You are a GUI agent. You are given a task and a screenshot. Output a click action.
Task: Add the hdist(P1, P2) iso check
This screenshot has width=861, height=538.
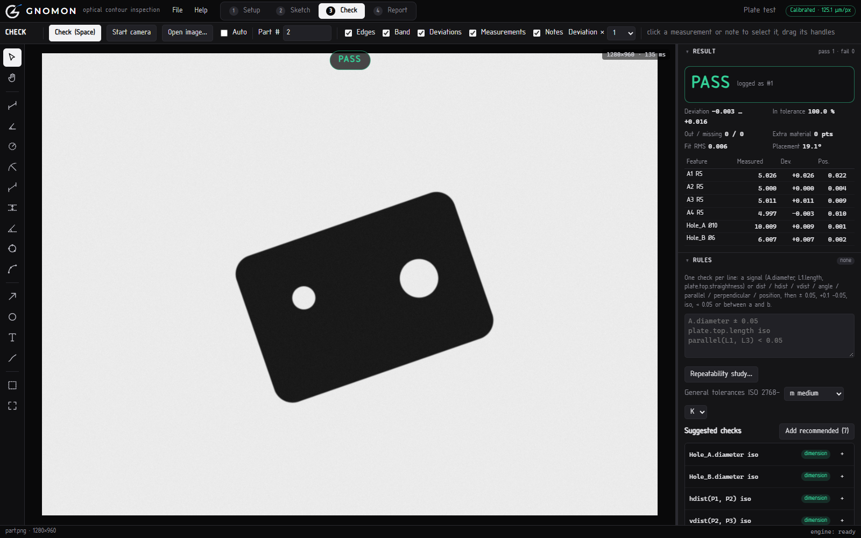(842, 499)
